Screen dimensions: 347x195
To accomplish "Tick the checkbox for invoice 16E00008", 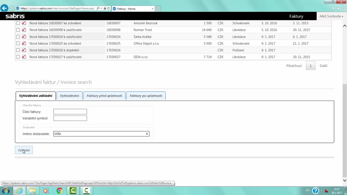I will click(x=18, y=30).
